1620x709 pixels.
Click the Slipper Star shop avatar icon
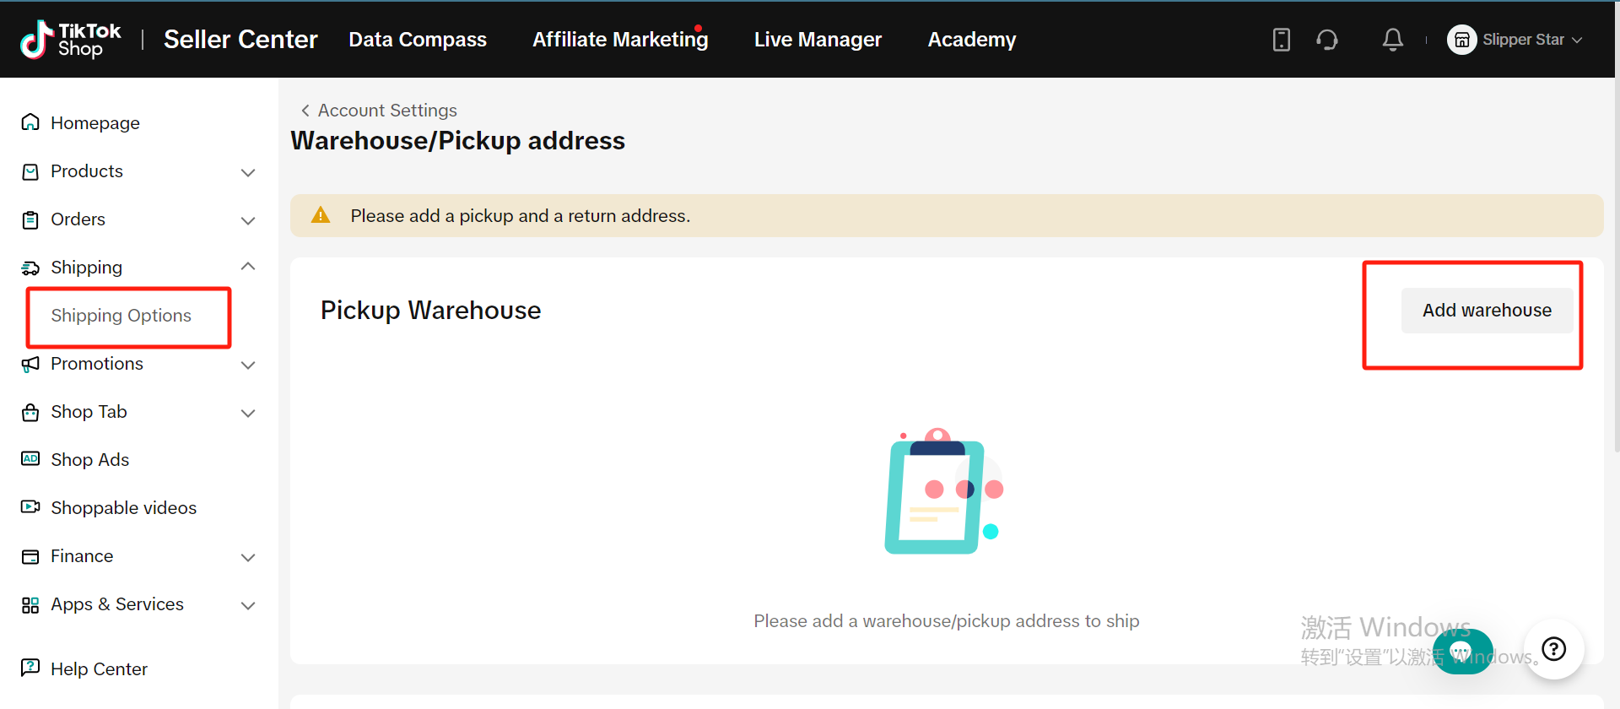pos(1461,40)
